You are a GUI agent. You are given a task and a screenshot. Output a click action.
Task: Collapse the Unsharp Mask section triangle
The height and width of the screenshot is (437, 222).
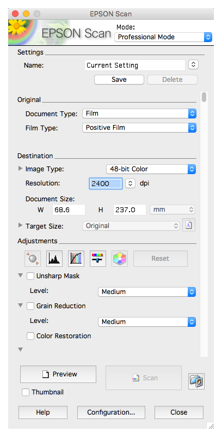[x=20, y=276]
